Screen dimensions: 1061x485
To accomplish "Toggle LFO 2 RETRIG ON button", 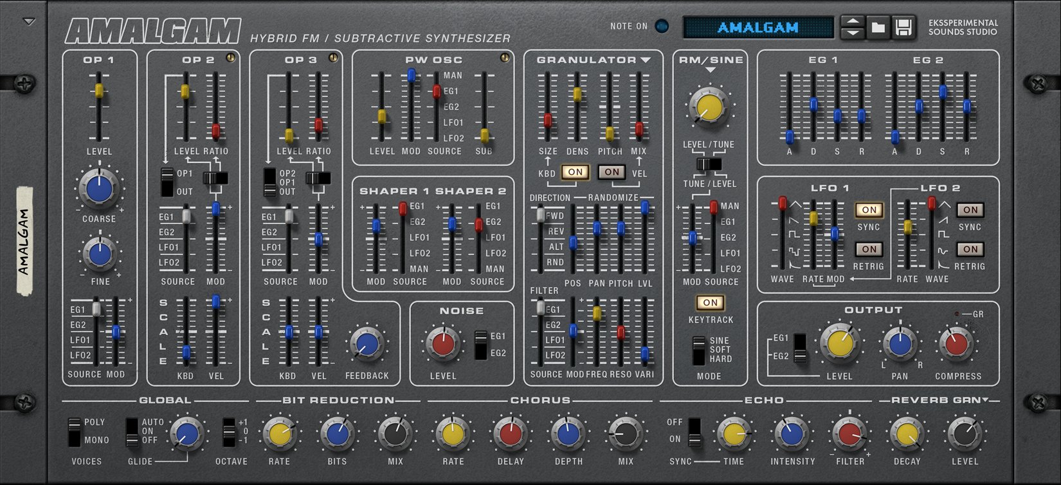I will point(970,249).
